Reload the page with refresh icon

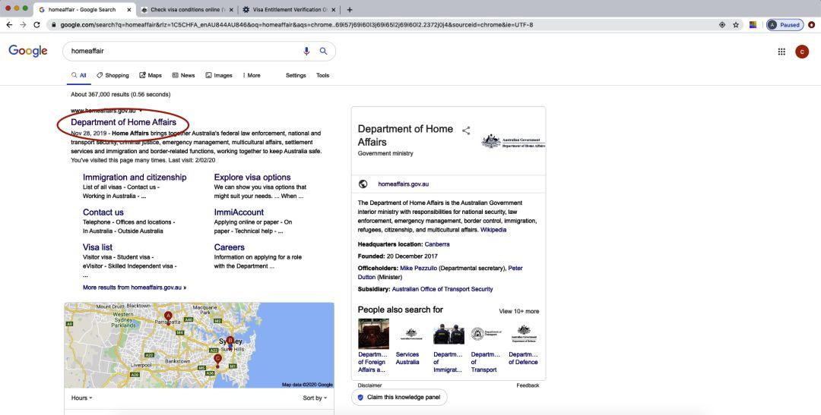click(x=36, y=24)
